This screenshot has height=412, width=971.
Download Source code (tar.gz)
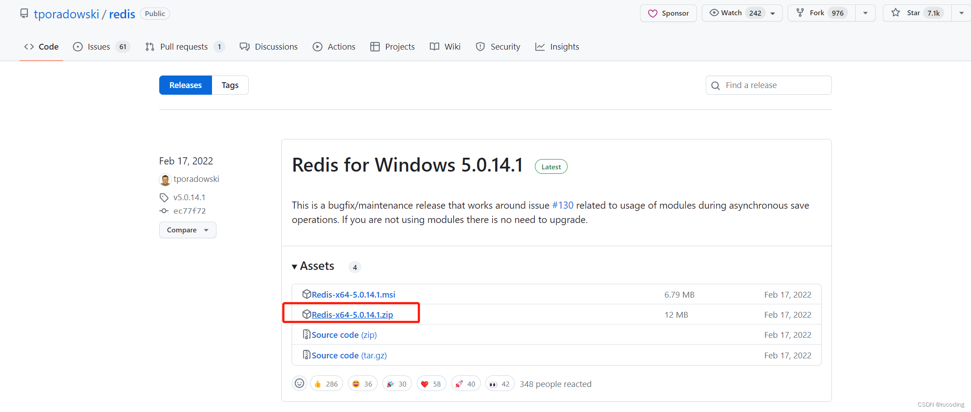349,355
